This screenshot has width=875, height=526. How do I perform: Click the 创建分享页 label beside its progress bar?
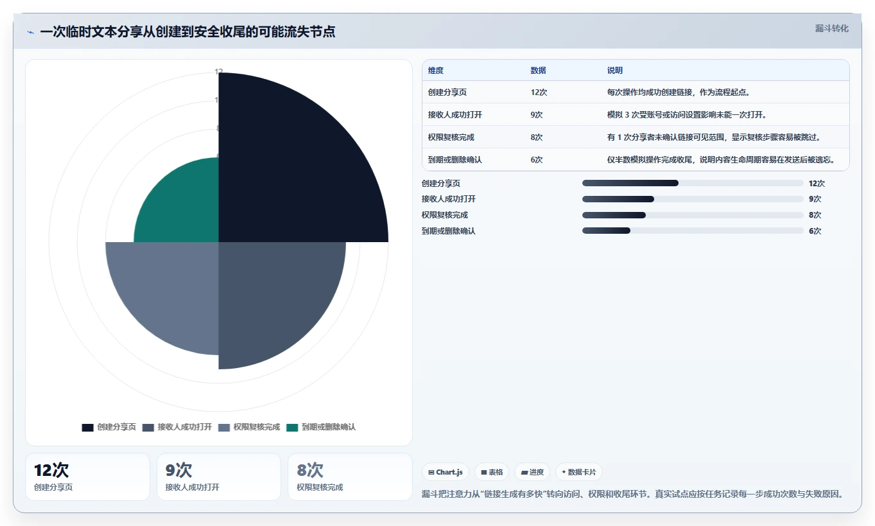click(x=441, y=183)
